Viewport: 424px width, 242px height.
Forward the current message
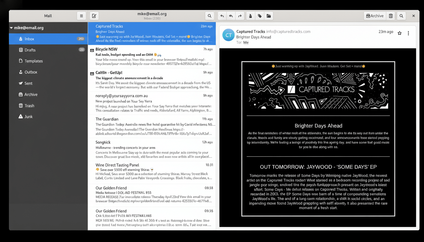click(239, 15)
